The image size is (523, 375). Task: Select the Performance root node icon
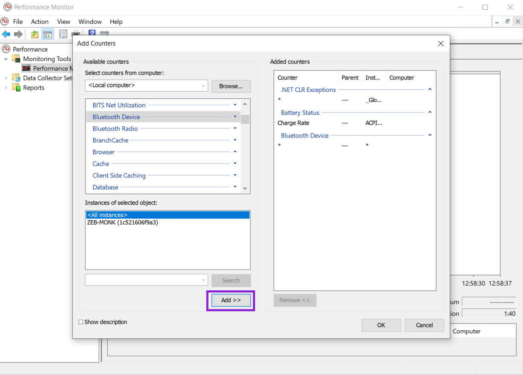coord(6,49)
